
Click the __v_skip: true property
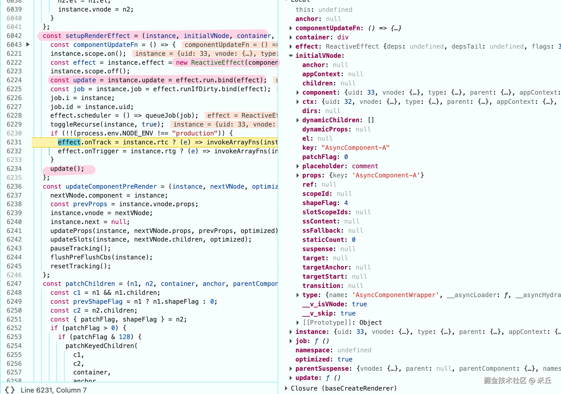[329, 313]
